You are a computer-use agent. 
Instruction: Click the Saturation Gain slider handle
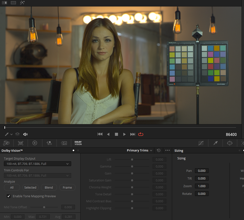tap(132, 180)
